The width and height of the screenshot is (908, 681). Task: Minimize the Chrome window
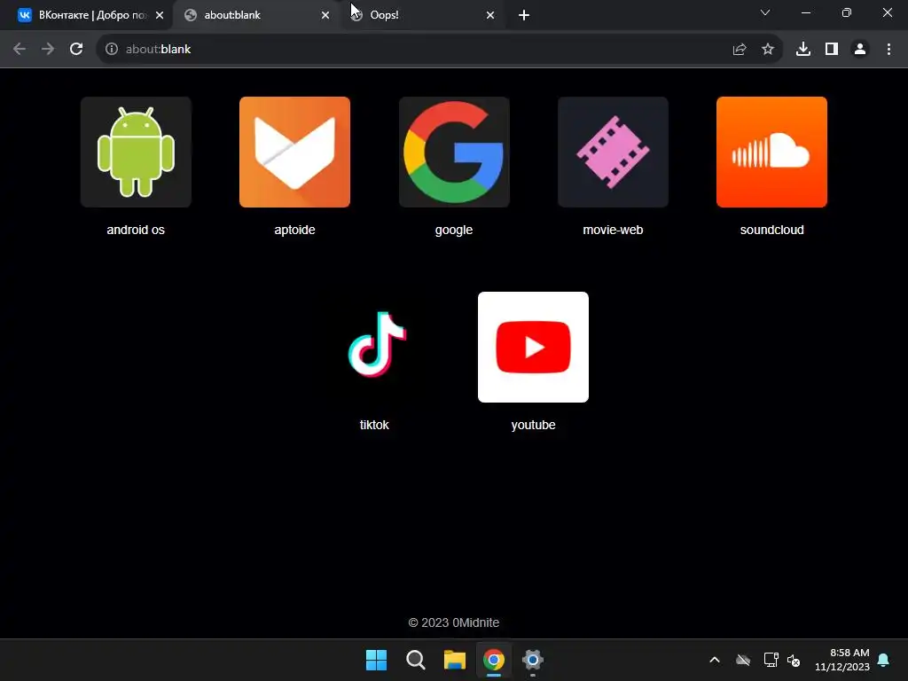pos(805,12)
